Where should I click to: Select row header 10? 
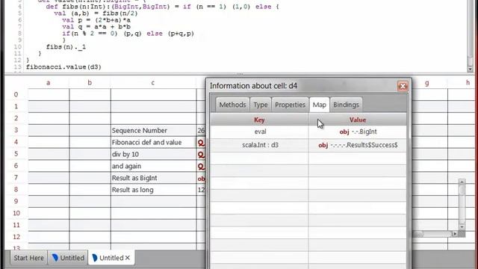(x=16, y=213)
